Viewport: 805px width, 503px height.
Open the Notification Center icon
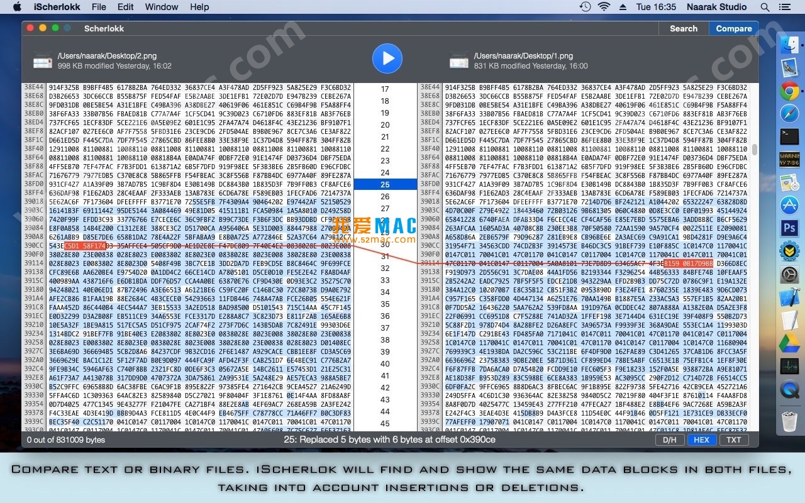784,7
